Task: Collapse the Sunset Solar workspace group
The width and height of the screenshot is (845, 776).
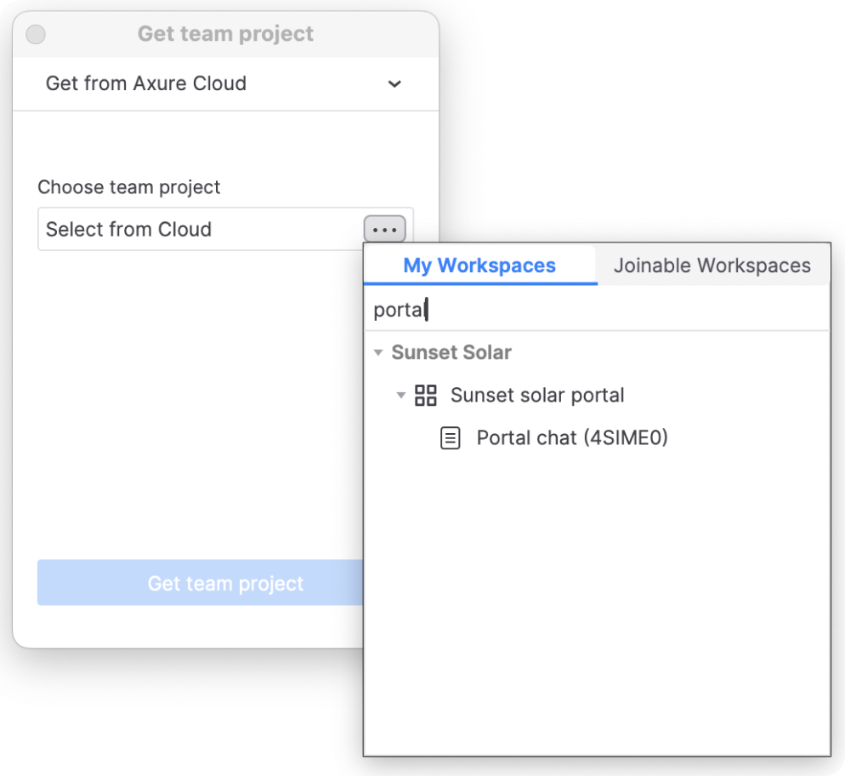Action: click(378, 353)
